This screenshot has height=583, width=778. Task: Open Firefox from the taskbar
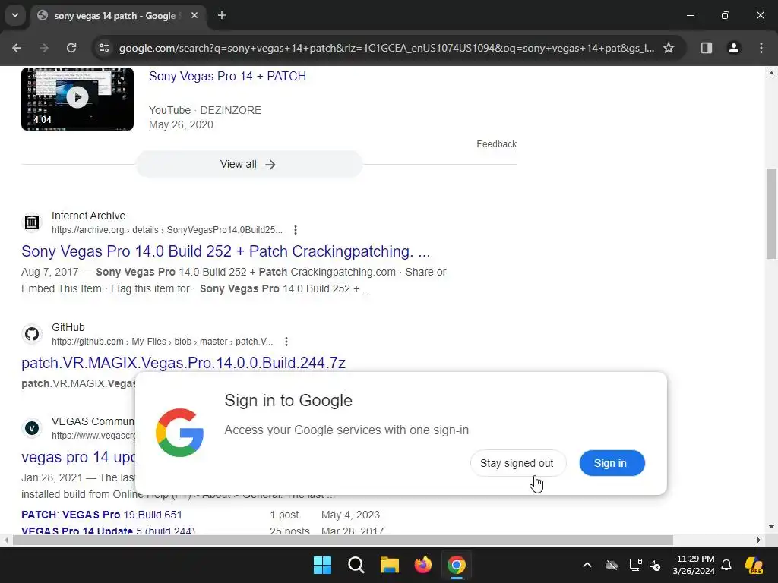(x=423, y=565)
